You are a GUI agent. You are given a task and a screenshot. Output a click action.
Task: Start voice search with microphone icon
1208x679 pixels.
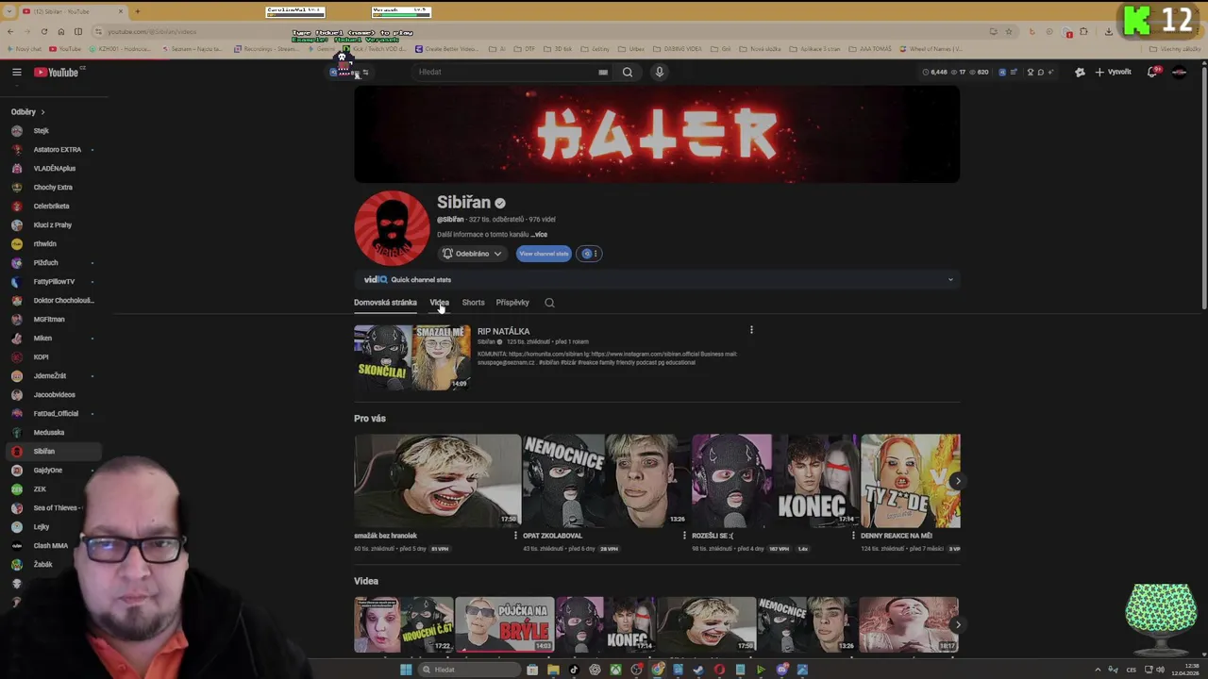point(660,72)
